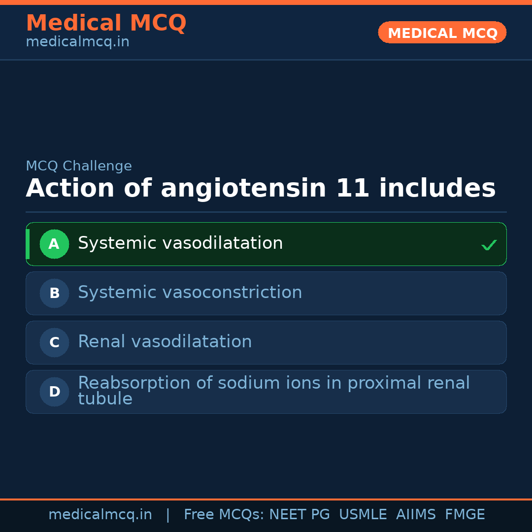Open medicalmcq.in link in the footer
Screen dimensions: 532x532
coord(100,515)
